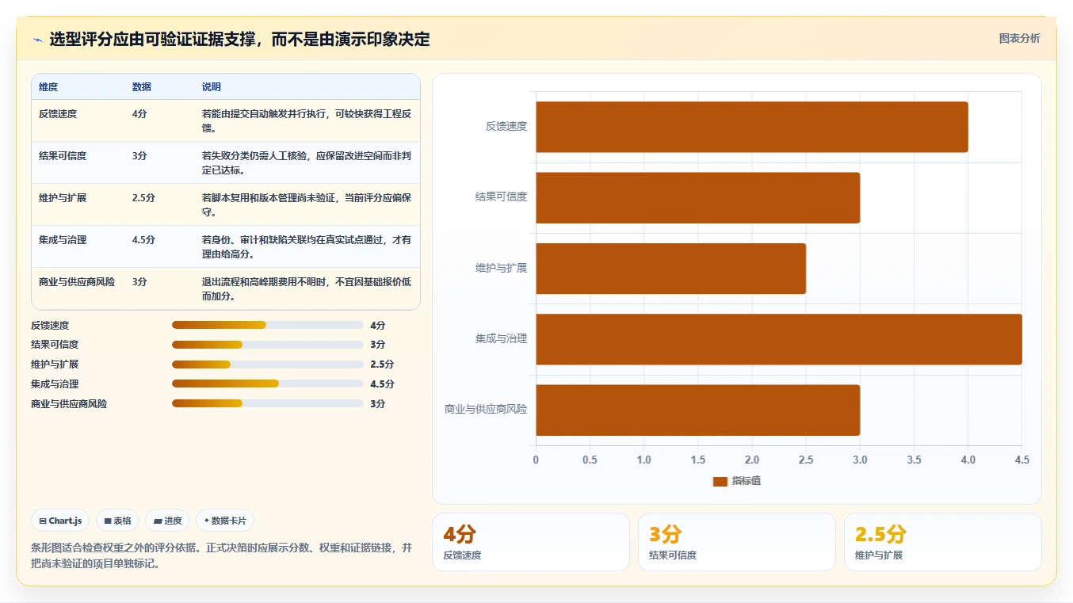The height and width of the screenshot is (603, 1073).
Task: Open the 3分 结果可信度 data card
Action: [737, 542]
